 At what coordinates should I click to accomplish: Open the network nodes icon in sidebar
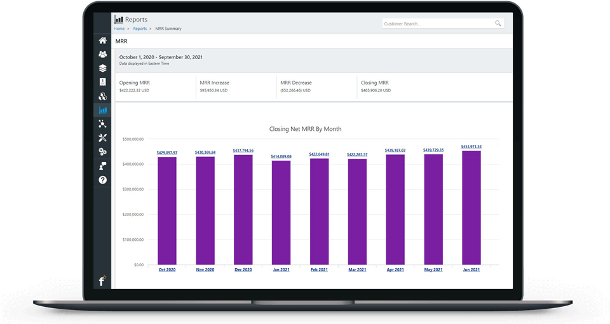point(102,124)
